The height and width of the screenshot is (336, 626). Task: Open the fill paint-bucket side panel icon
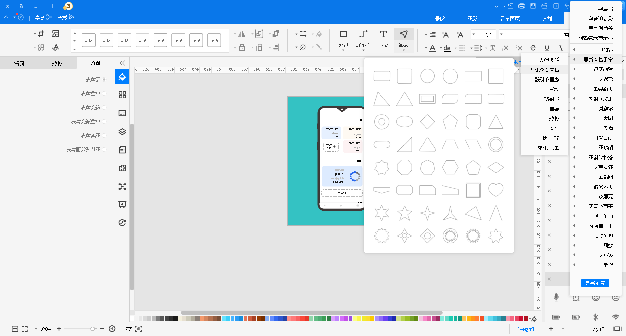click(x=122, y=77)
